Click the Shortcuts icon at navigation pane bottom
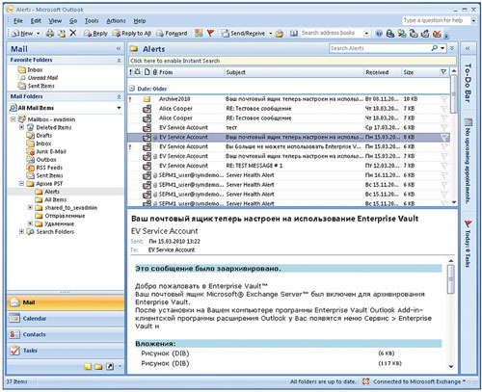Image resolution: width=482 pixels, height=392 pixels. coord(110,367)
